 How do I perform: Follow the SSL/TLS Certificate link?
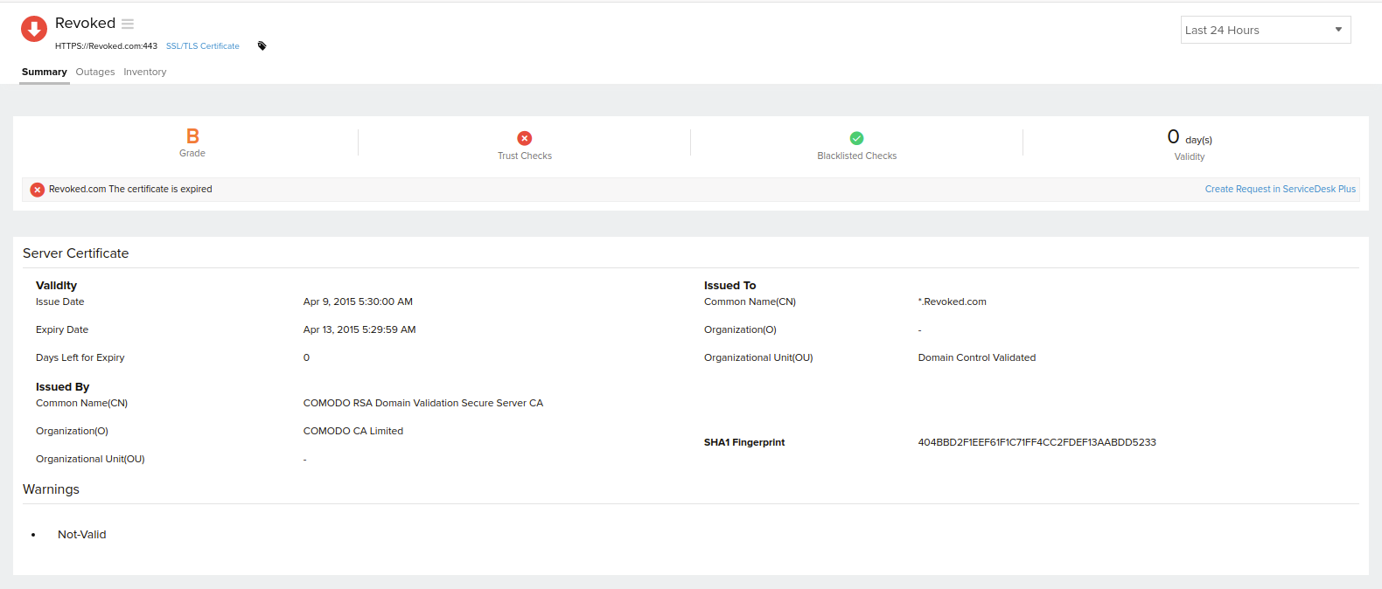[202, 46]
